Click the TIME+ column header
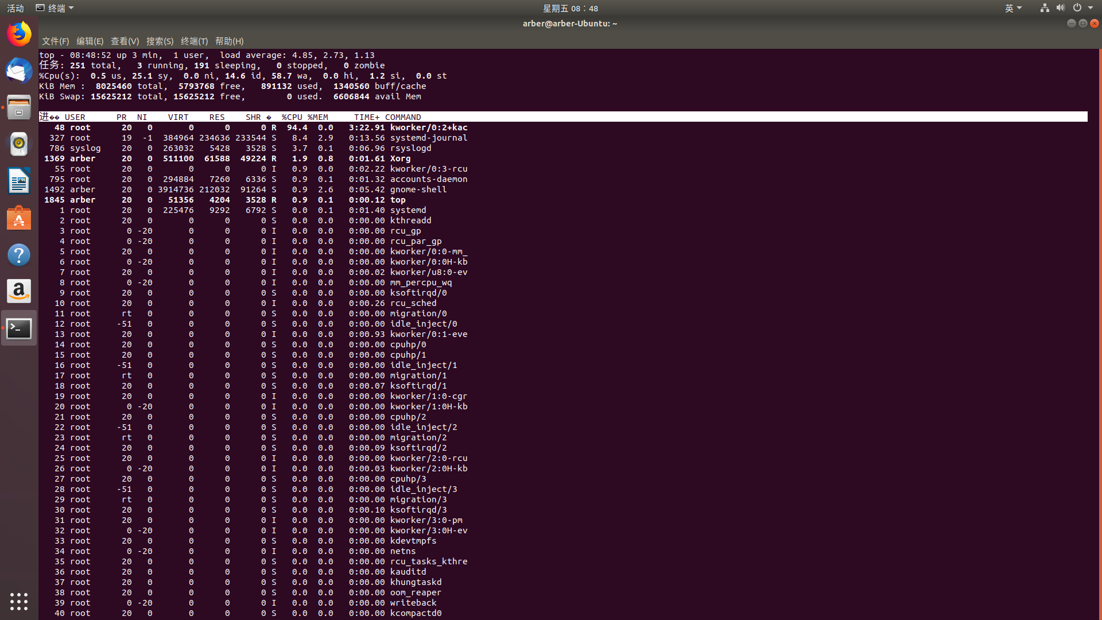 (x=366, y=117)
